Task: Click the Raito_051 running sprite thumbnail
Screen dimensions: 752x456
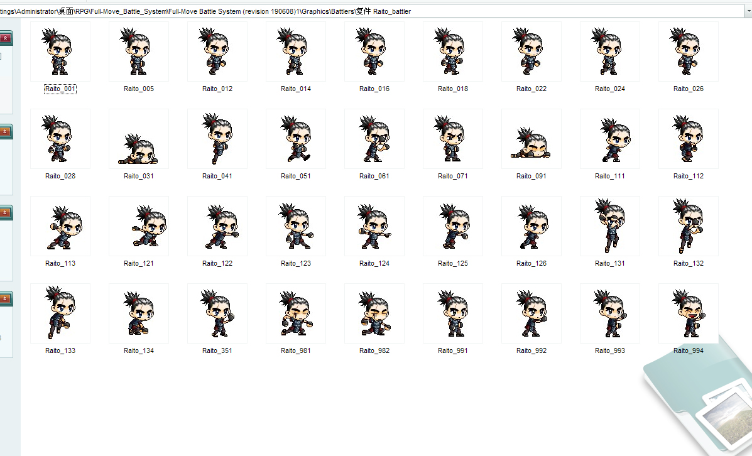Action: [296, 139]
